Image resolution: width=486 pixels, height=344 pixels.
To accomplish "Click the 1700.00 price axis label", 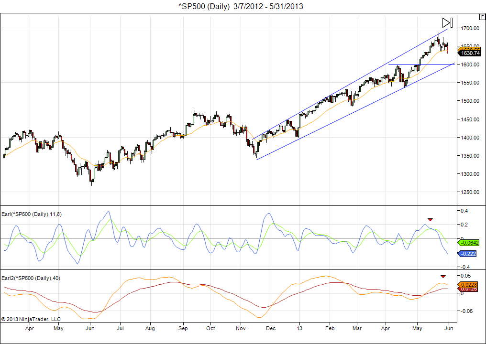I will 470,29.
